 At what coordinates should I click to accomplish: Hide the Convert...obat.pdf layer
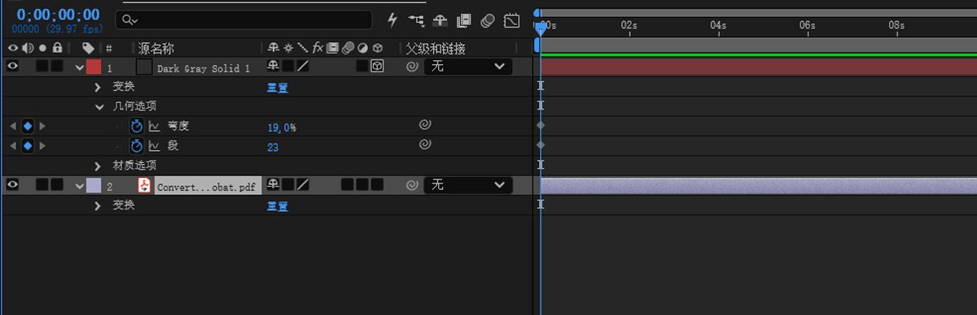pos(12,185)
